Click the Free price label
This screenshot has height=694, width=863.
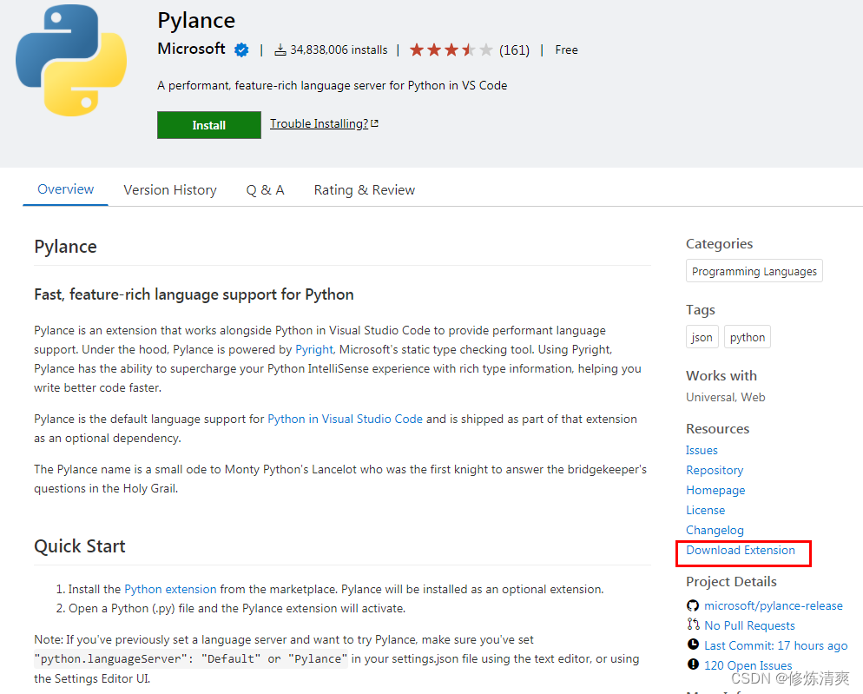(566, 50)
